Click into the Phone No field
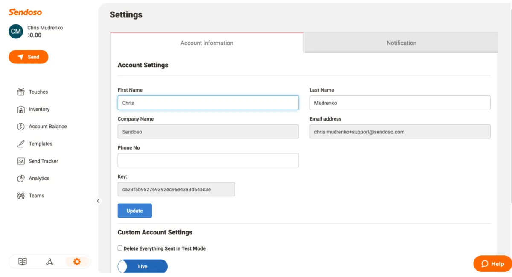 point(208,160)
